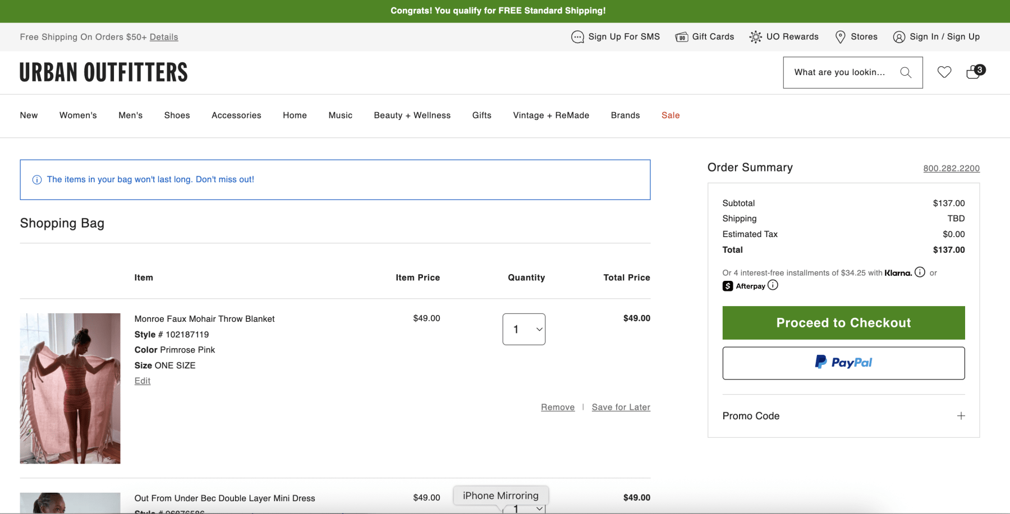The image size is (1010, 514).
Task: Click the wishlist heart icon
Action: [944, 72]
